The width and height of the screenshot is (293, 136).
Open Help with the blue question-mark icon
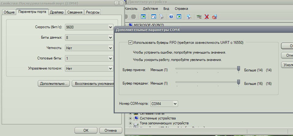point(171,17)
